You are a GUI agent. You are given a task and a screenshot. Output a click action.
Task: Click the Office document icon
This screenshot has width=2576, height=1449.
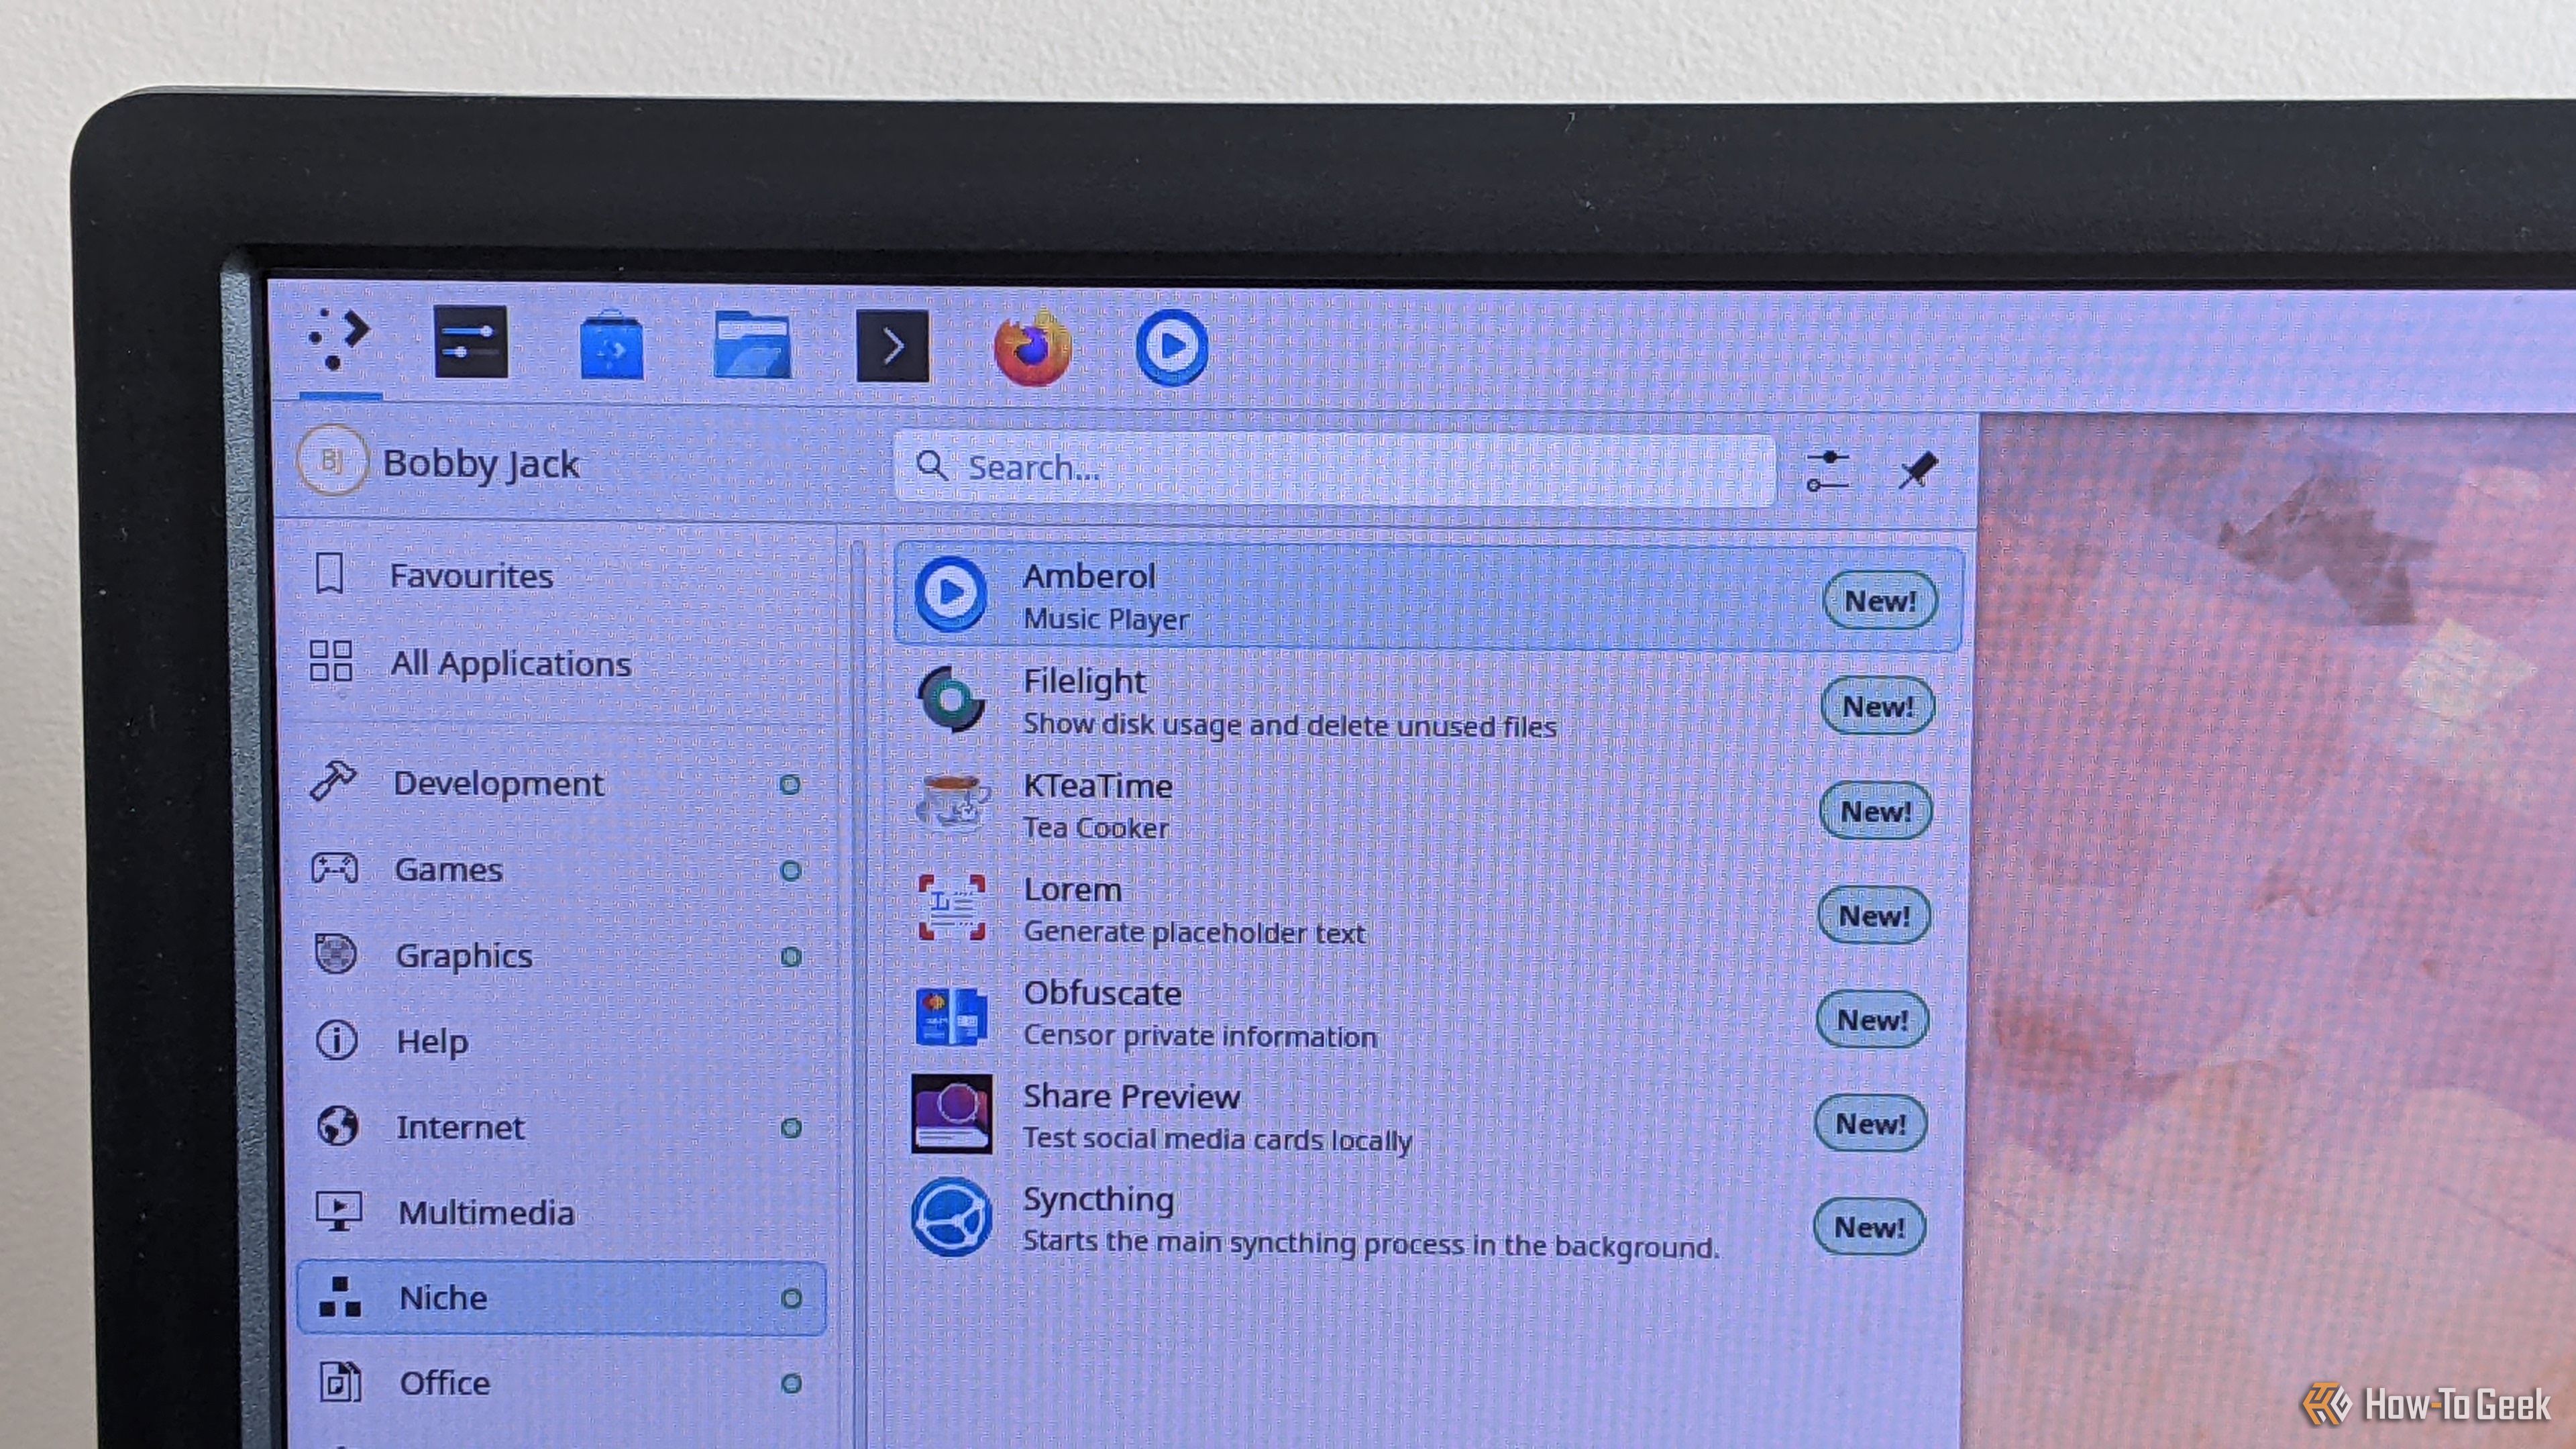pos(340,1383)
